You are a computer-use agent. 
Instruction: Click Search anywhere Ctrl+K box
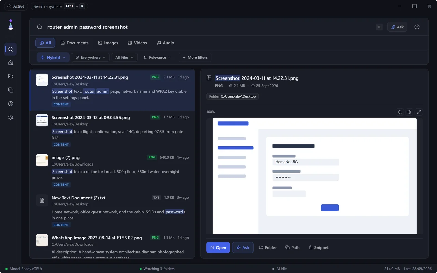pyautogui.click(x=59, y=6)
